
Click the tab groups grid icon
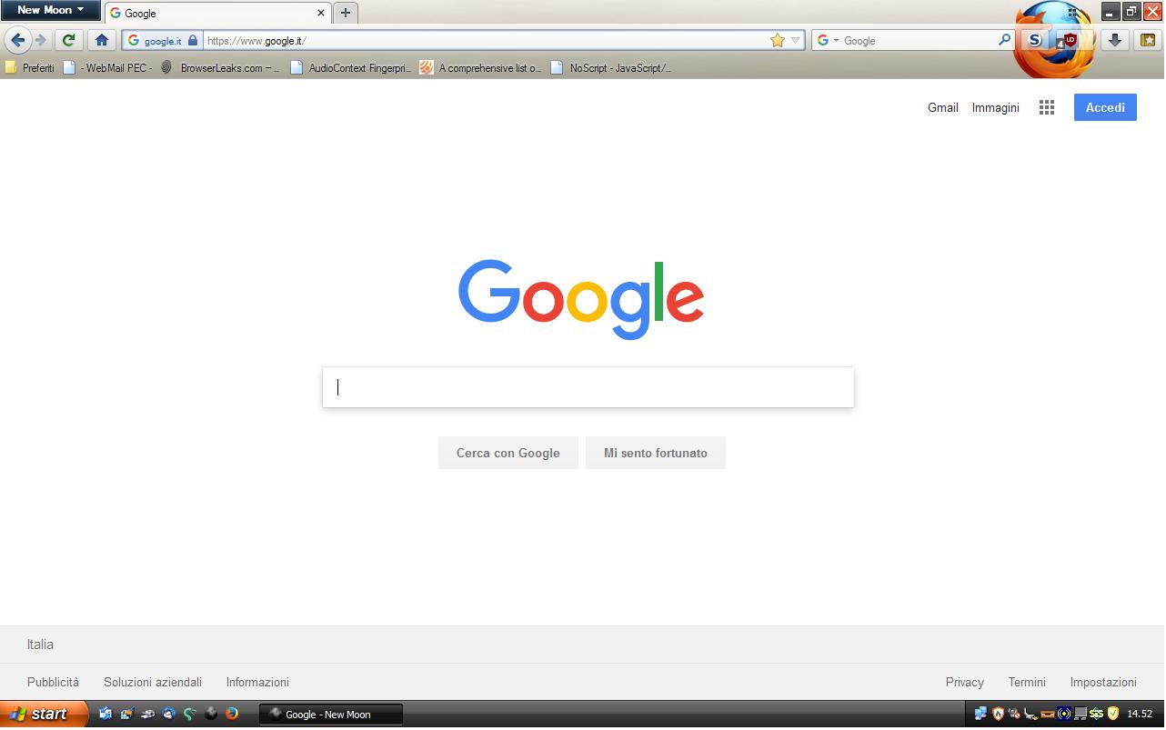(x=1073, y=13)
